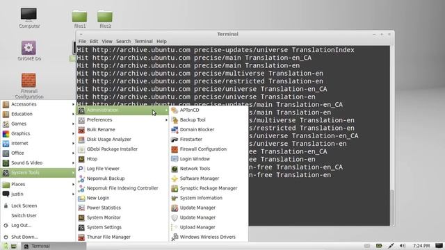Click Lock Screen
The height and width of the screenshot is (250, 445).
[38, 206]
